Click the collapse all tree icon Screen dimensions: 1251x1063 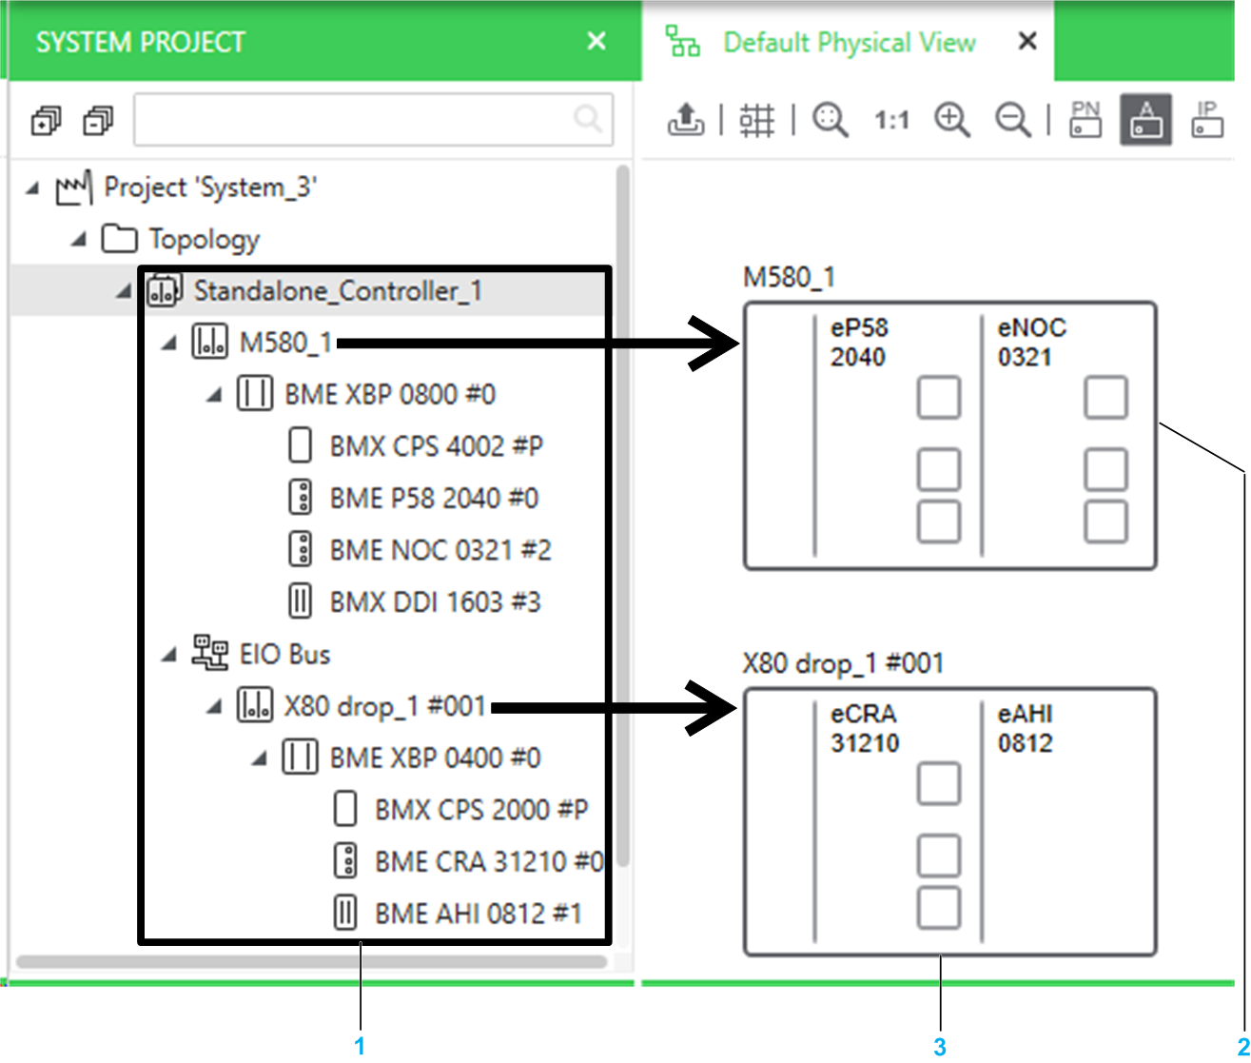pos(97,121)
